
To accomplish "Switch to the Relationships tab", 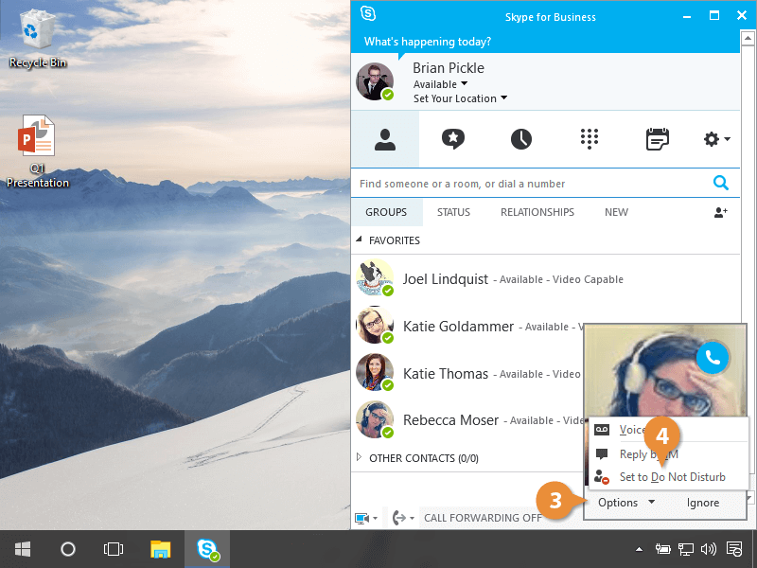I will pyautogui.click(x=537, y=213).
